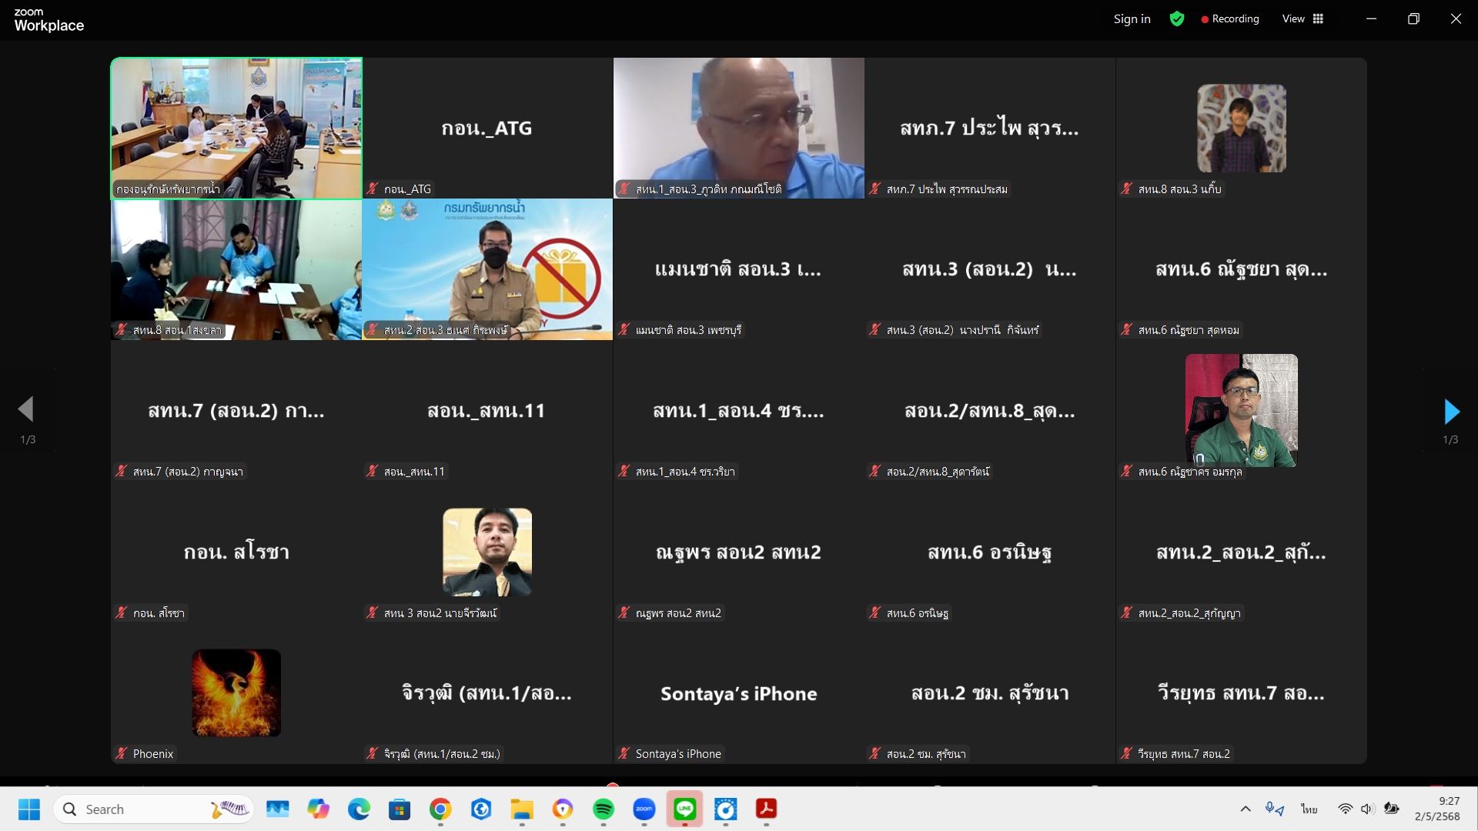The image size is (1478, 831).
Task: Open the View layout menu
Action: [1302, 19]
